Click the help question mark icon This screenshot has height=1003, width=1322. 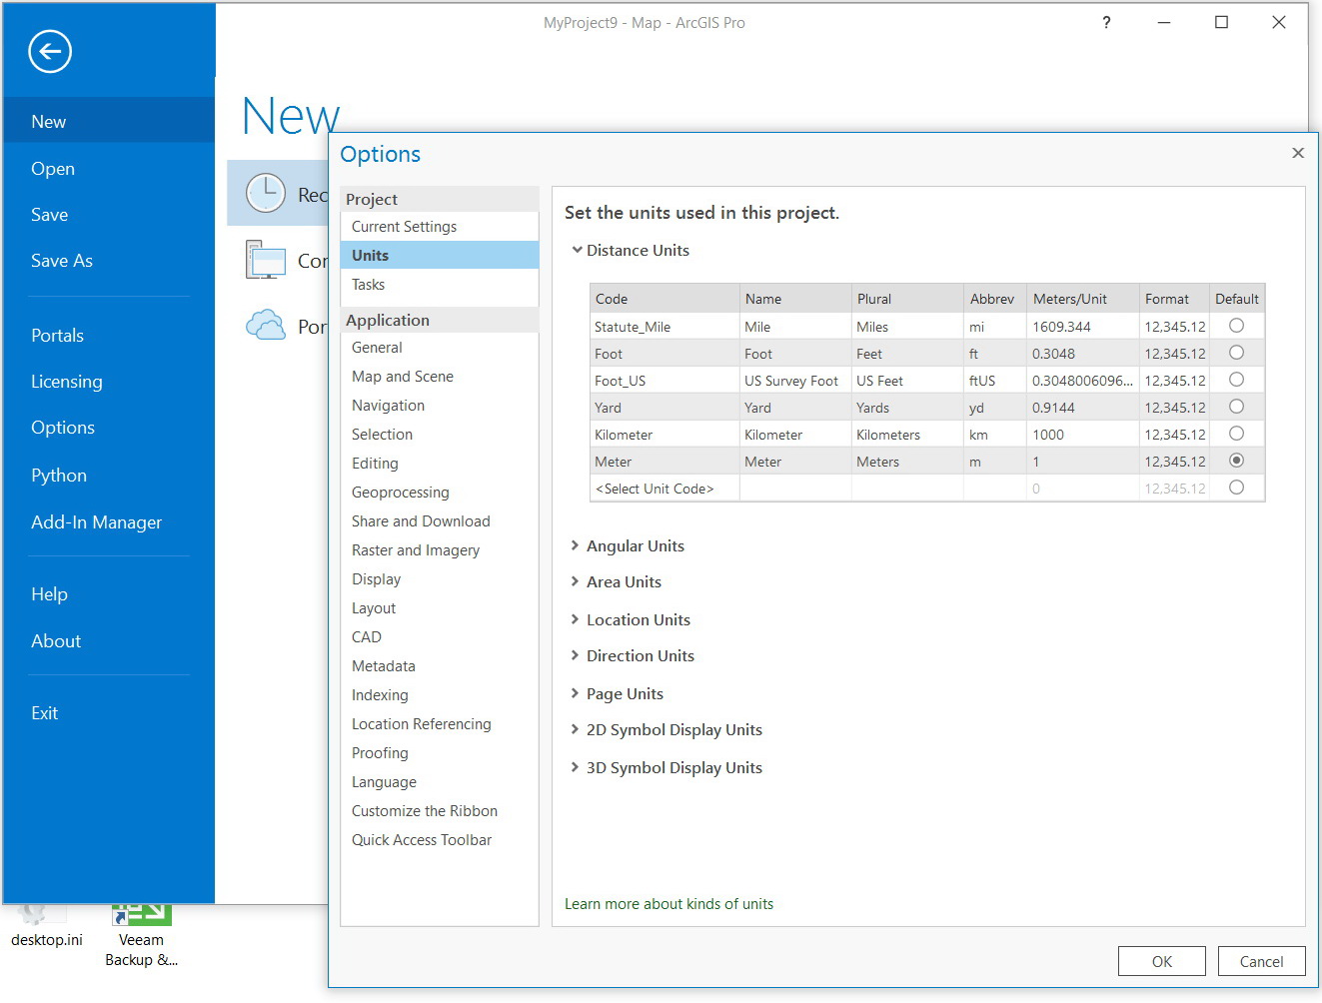pos(1106,23)
